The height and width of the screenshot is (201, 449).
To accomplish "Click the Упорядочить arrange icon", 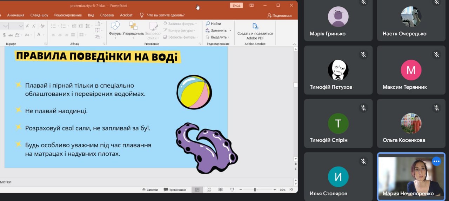I will pyautogui.click(x=133, y=27).
